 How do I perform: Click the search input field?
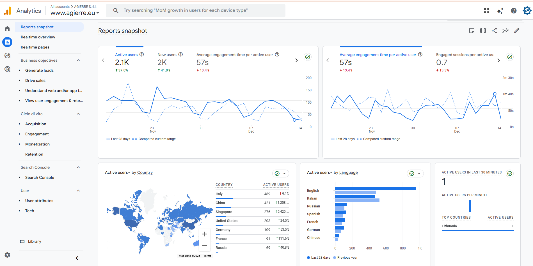click(196, 10)
